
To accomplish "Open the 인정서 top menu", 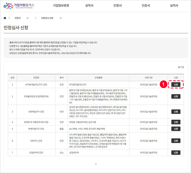I will 117,6.
